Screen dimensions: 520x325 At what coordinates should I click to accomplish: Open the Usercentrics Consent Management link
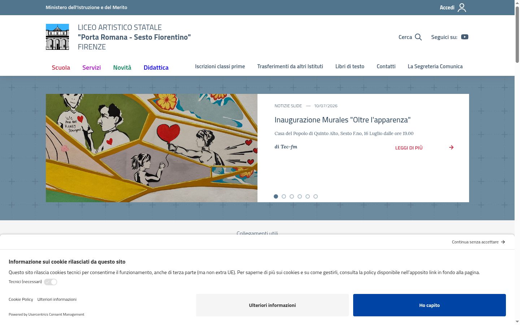point(56,315)
